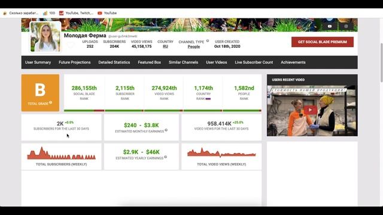This screenshot has width=383, height=215.
Task: Switch to the Future Projections tab
Action: coord(74,62)
